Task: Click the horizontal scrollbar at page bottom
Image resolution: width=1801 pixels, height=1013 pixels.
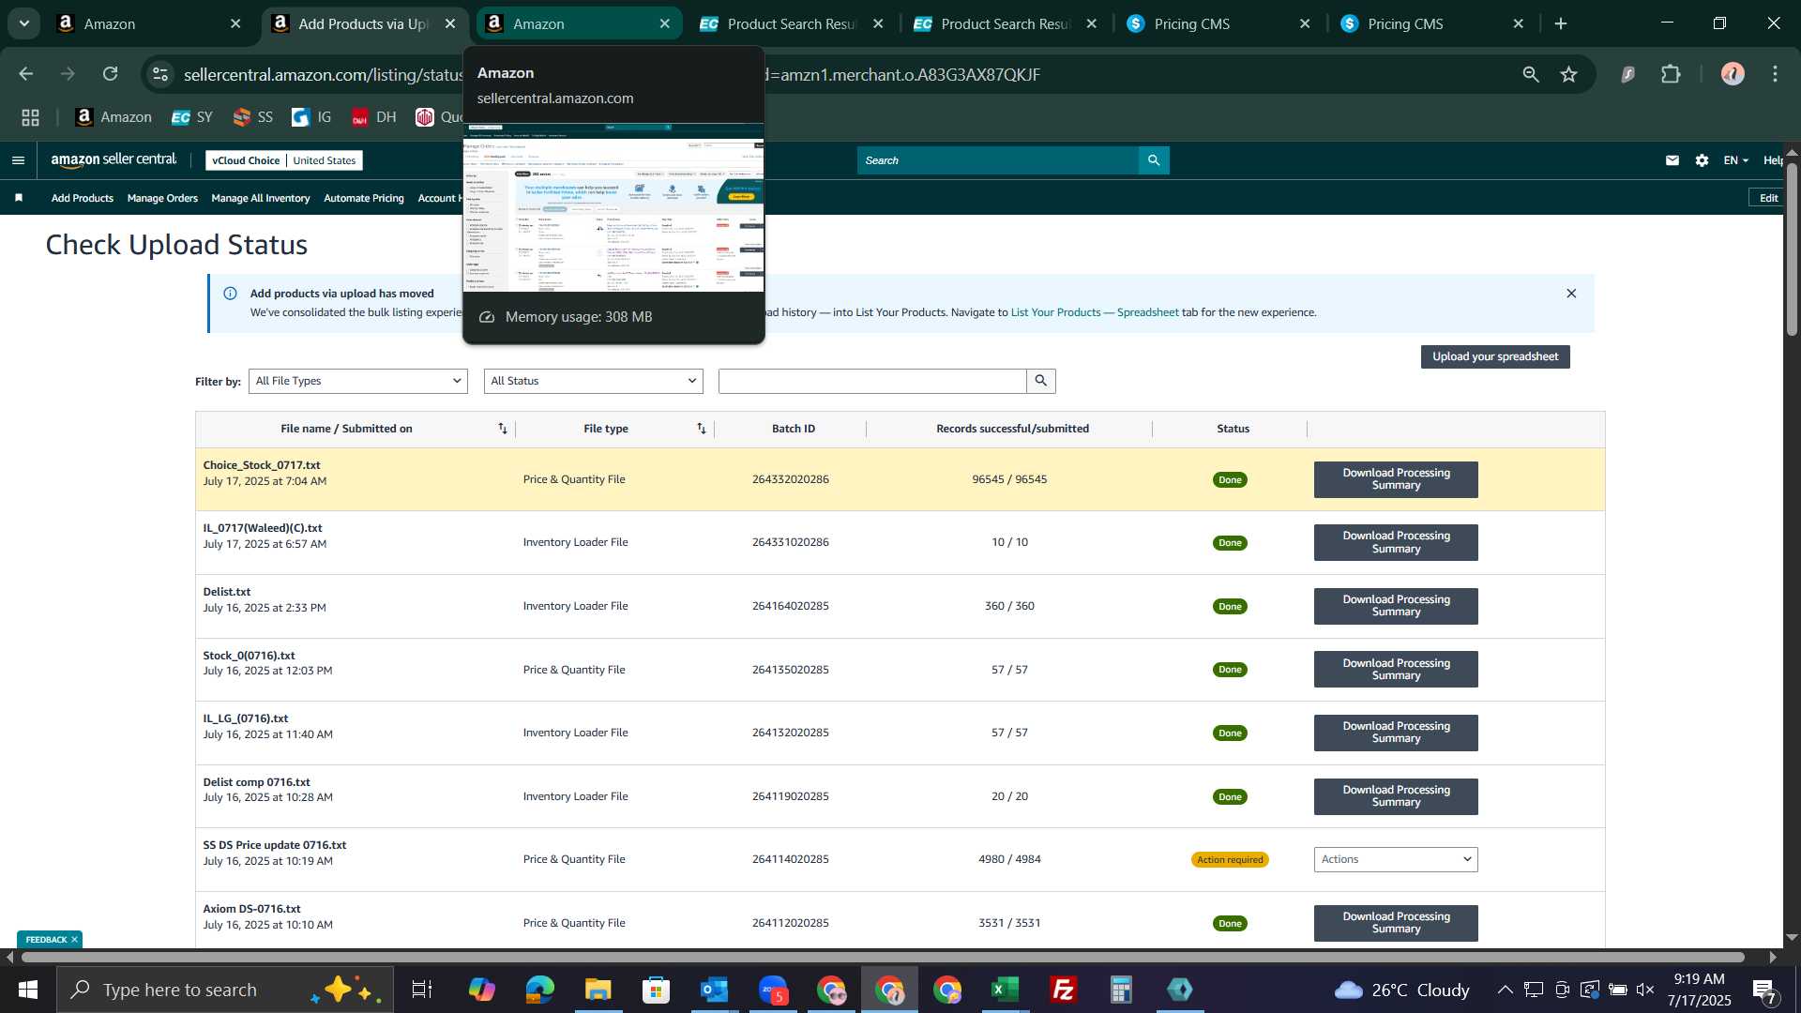Action: pyautogui.click(x=882, y=958)
